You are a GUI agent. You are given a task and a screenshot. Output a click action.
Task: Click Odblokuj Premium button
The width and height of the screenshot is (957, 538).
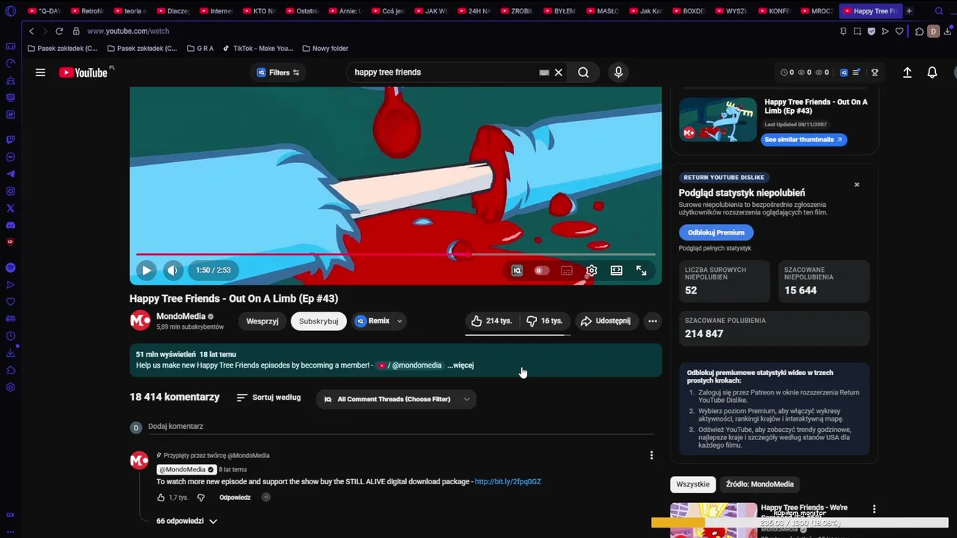click(716, 232)
